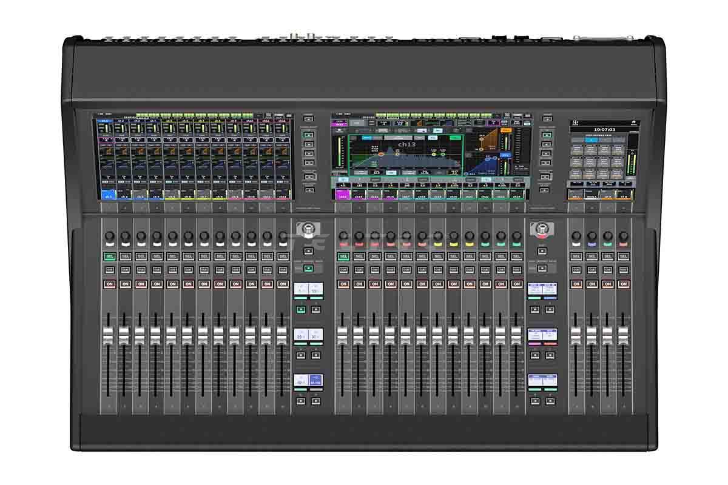Toggle the ON button of the leftmost channel
728x485 pixels.
(109, 284)
